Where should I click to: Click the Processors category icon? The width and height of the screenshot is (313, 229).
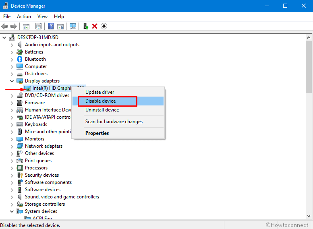[20, 168]
